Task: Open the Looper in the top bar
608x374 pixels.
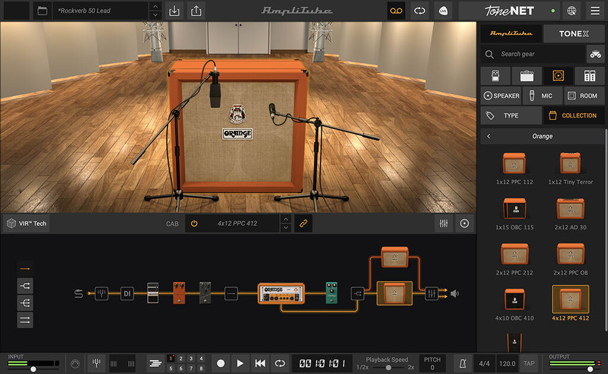Action: coord(396,11)
